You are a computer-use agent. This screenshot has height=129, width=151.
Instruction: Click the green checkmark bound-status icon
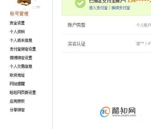[80, 3]
